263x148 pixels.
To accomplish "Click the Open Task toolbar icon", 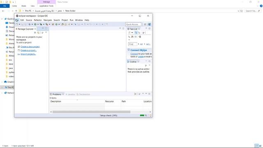I will click(x=66, y=24).
